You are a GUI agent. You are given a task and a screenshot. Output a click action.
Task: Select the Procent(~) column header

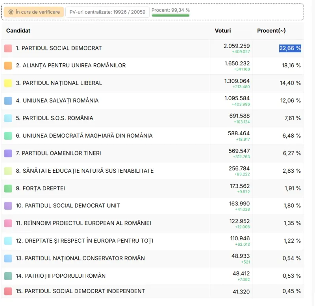tap(271, 31)
